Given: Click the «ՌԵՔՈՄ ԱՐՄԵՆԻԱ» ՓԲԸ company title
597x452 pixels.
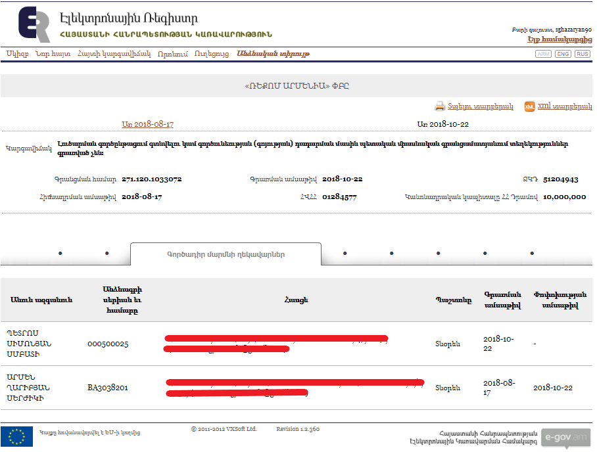Looking at the screenshot, I should [x=297, y=86].
